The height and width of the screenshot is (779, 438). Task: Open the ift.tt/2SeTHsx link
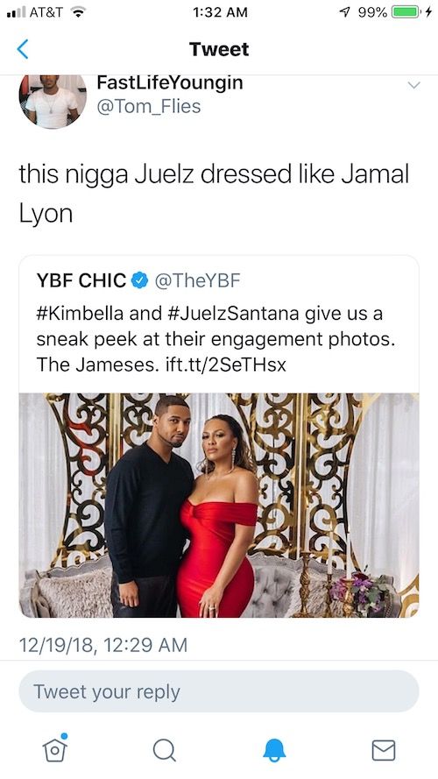click(x=225, y=365)
